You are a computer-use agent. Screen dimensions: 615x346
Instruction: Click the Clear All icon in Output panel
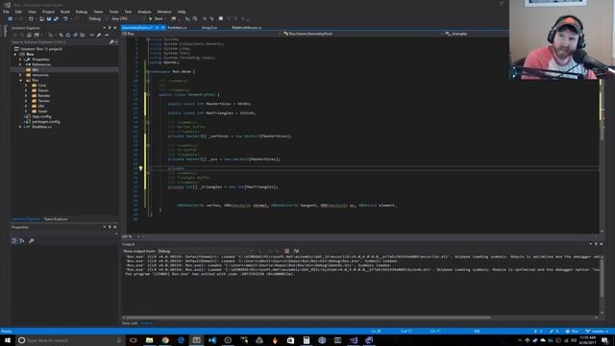(286, 251)
